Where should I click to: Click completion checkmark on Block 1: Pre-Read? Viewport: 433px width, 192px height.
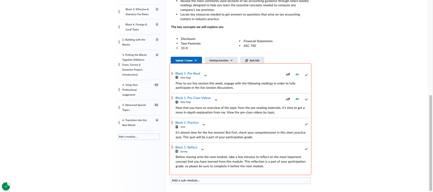(306, 75)
